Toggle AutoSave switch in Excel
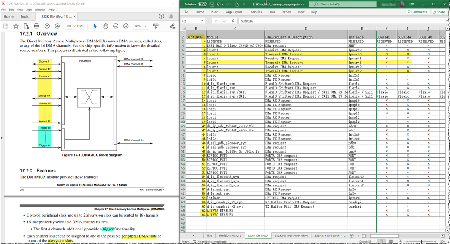 pyautogui.click(x=202, y=4)
